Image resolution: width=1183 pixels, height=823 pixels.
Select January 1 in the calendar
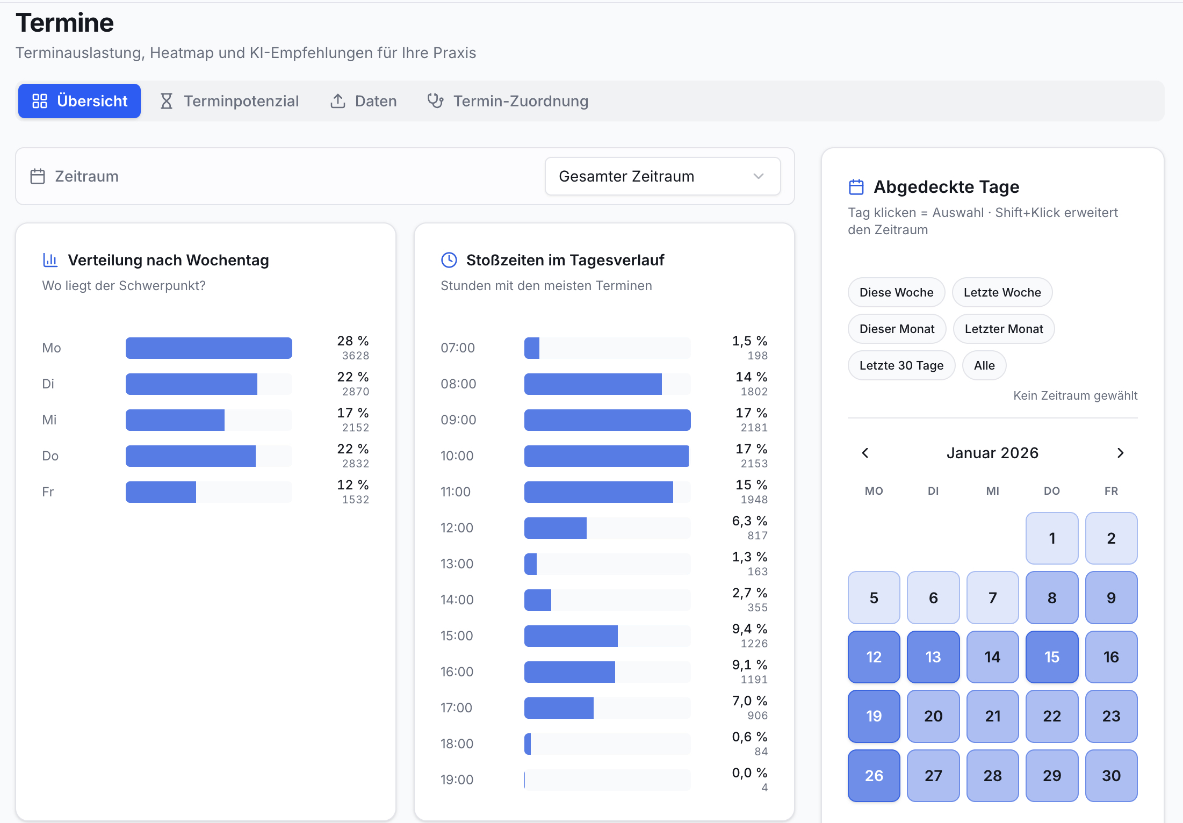click(1052, 538)
